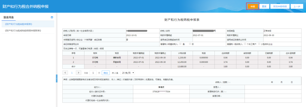Click the page title 财产和行为税合并纳税申报
This screenshot has height=107, width=306.
point(25,6)
